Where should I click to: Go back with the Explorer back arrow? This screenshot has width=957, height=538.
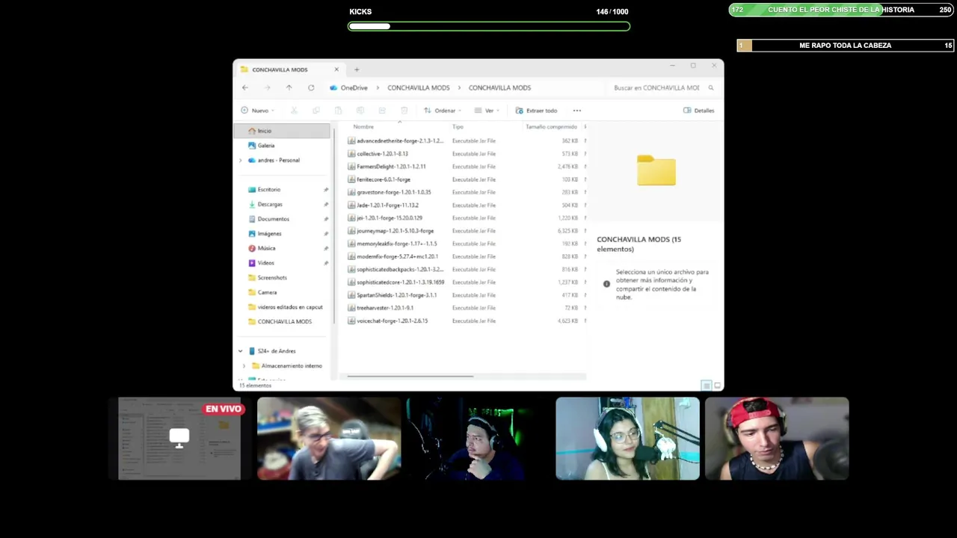click(245, 87)
